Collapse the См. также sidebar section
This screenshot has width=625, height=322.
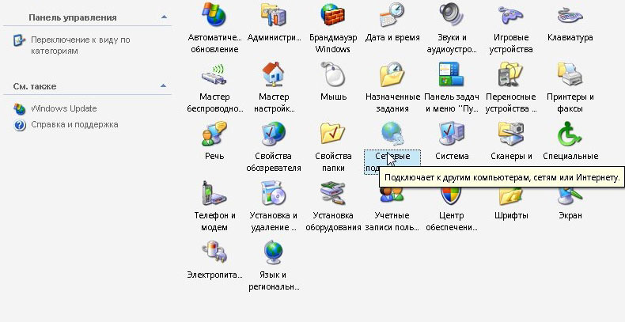click(163, 85)
